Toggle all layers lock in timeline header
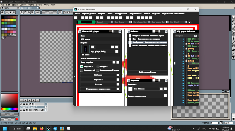Viewport: 235px width, 131px height. click(24, 104)
